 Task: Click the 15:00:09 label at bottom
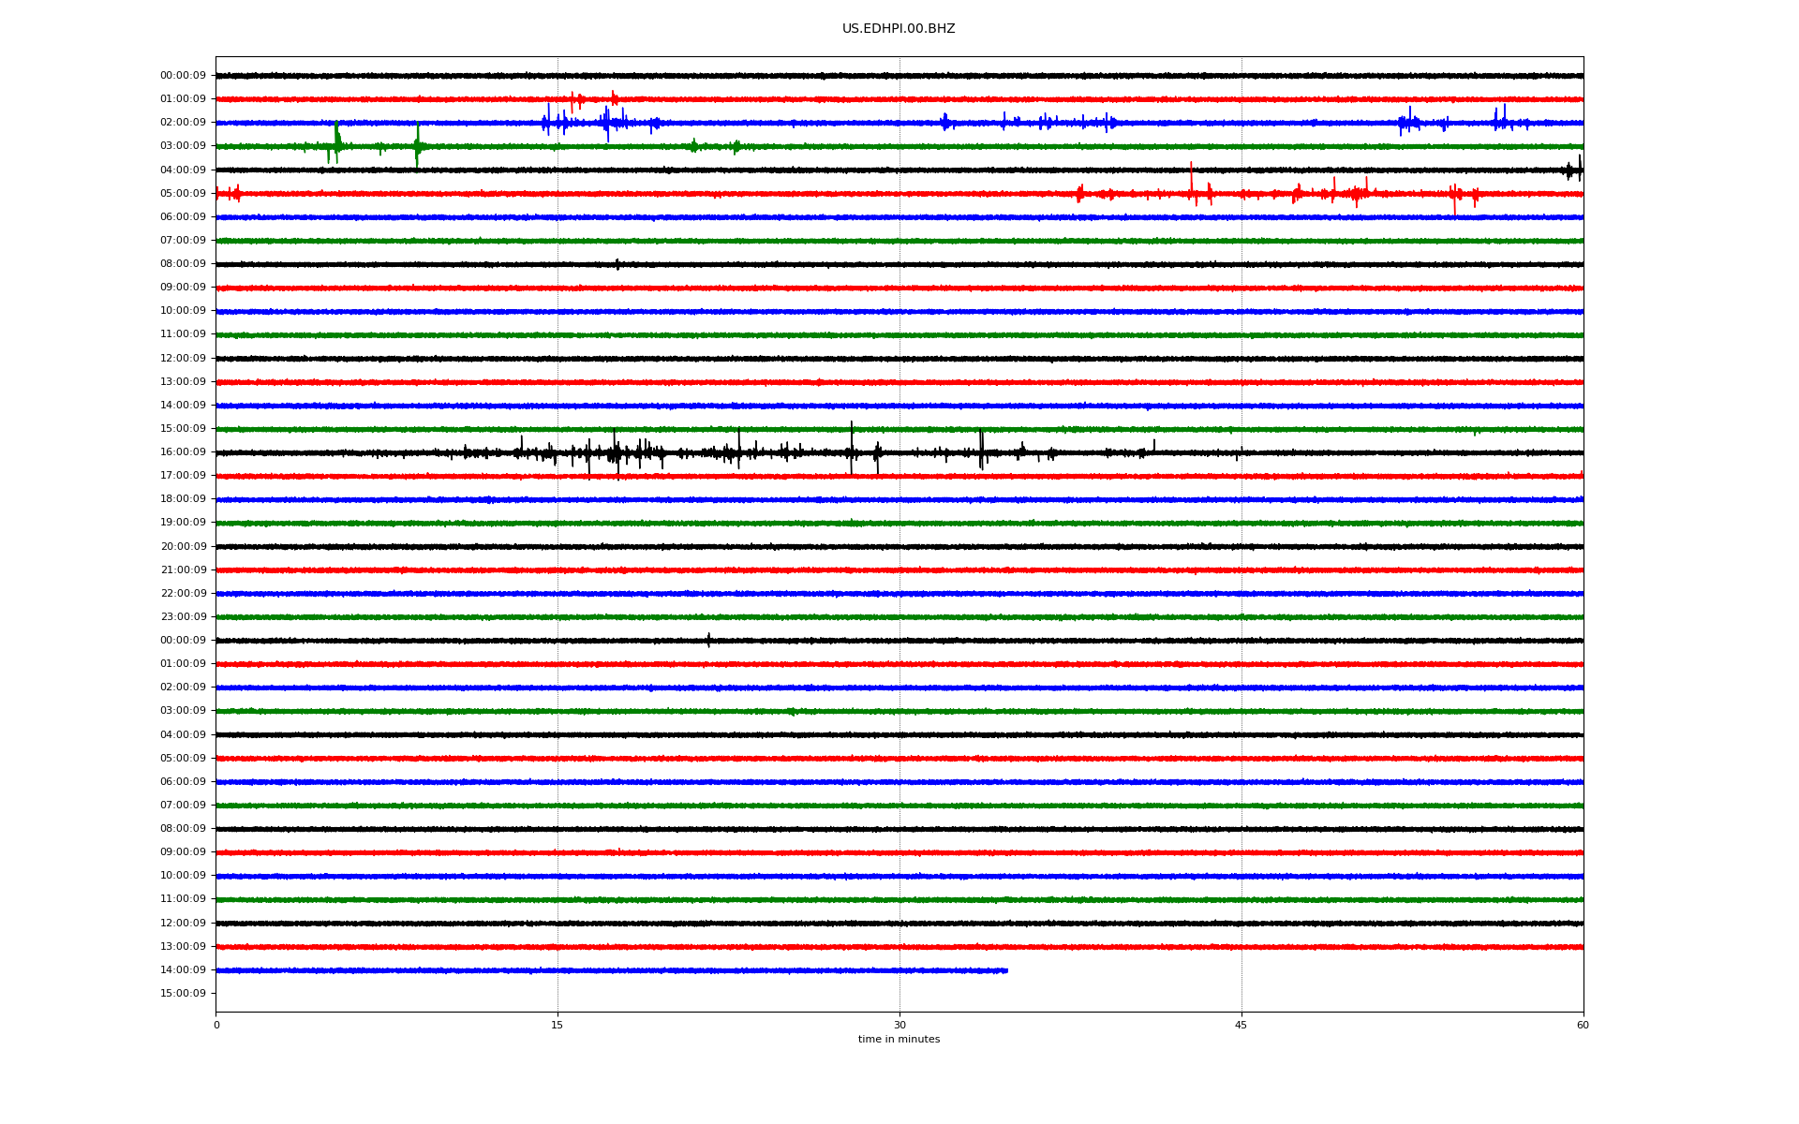[183, 994]
